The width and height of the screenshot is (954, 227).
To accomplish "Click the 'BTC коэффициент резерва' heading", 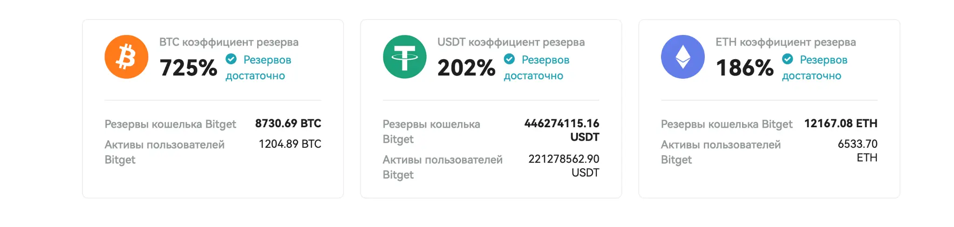I will click(229, 42).
